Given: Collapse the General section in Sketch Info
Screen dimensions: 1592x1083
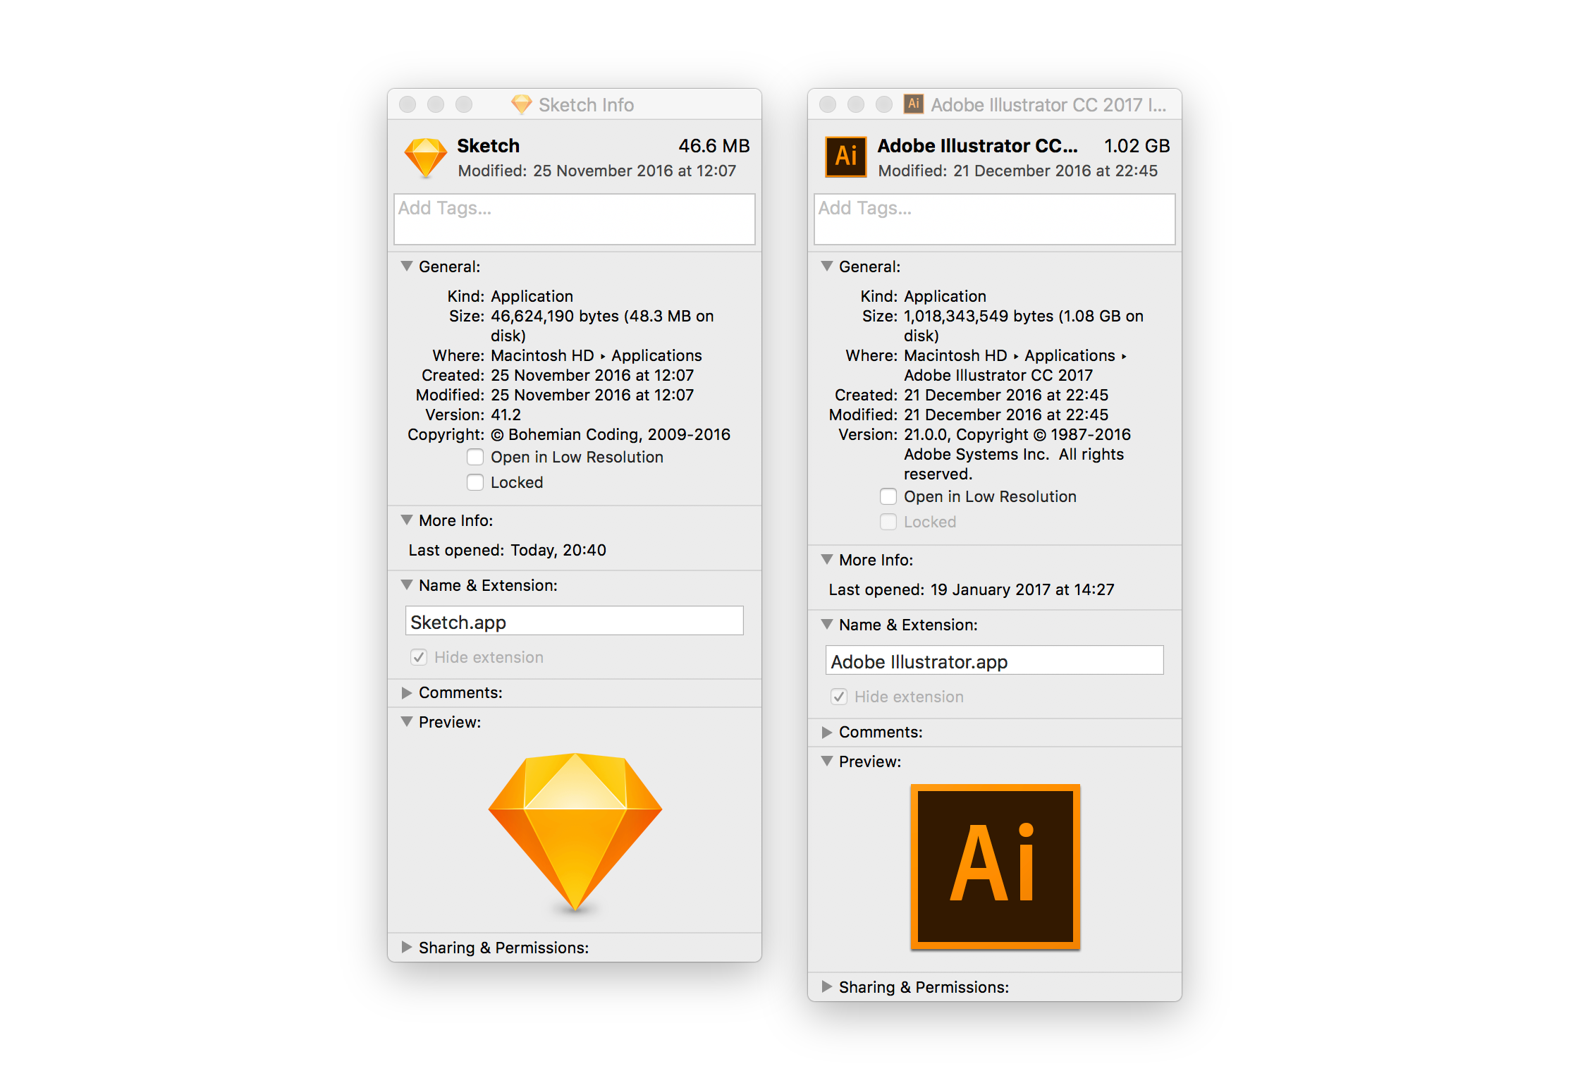Looking at the screenshot, I should [407, 267].
